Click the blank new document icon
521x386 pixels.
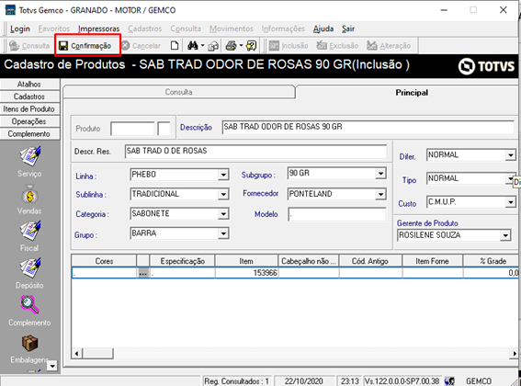click(175, 46)
